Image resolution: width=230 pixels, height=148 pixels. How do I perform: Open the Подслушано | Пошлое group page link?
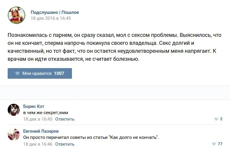(x=55, y=12)
